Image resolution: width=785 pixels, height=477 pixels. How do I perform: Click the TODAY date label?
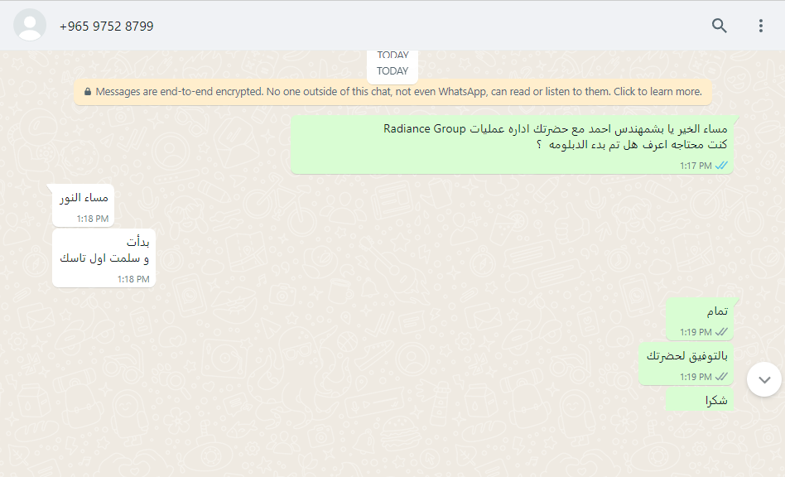click(x=392, y=71)
